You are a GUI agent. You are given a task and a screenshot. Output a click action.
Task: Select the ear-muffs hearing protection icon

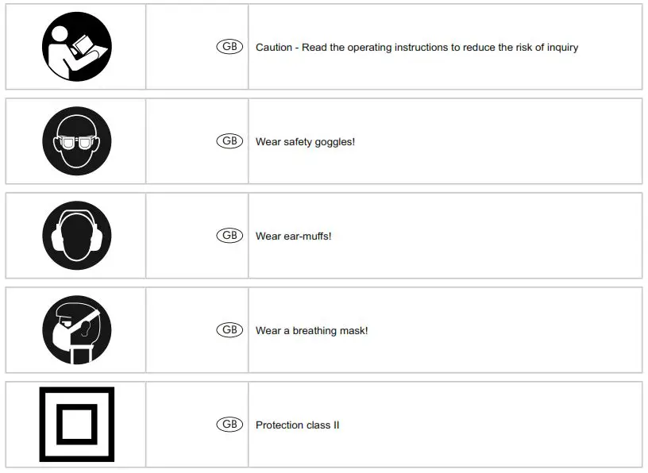(x=76, y=236)
